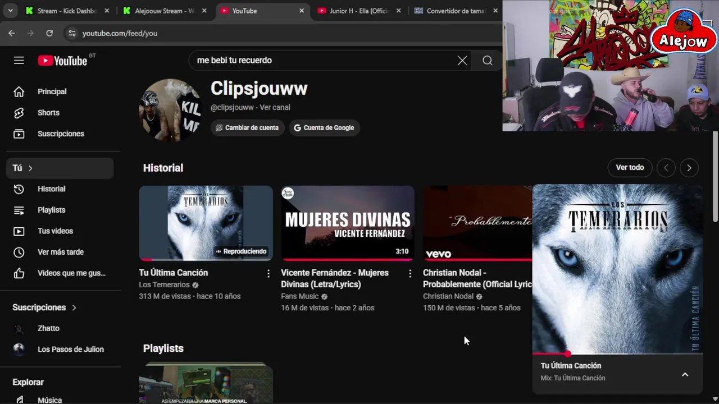This screenshot has height=404, width=719.
Task: Show previous items in Historial carousel
Action: 666,168
